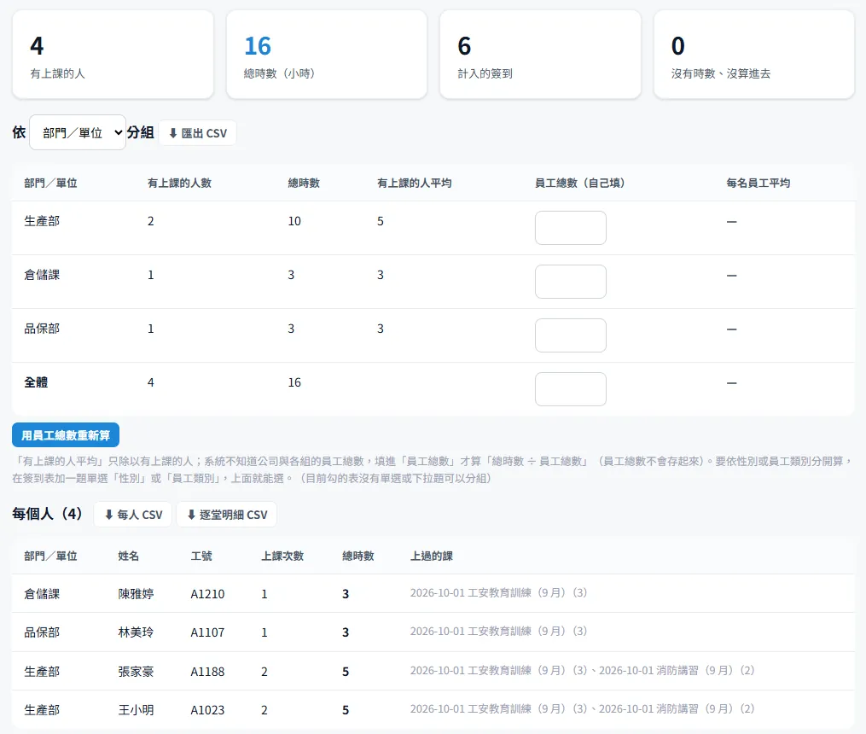This screenshot has width=866, height=734.
Task: Focus the 品保部 employee total input
Action: click(x=571, y=335)
